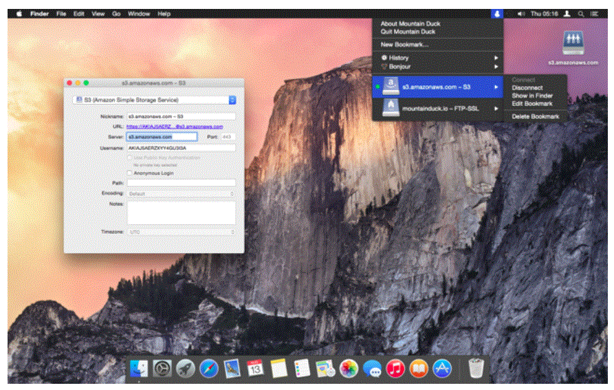614x390 pixels.
Task: Select Show in Finder
Action: [x=532, y=96]
